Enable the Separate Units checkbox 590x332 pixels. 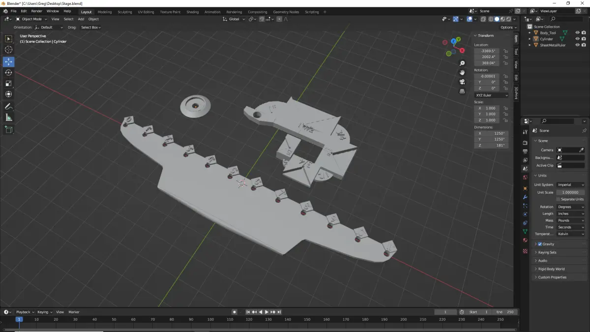(559, 199)
